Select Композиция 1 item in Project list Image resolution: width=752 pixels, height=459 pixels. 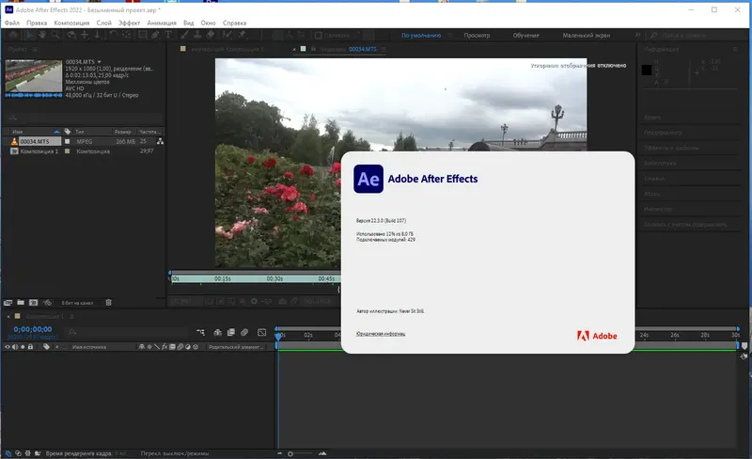click(x=39, y=151)
